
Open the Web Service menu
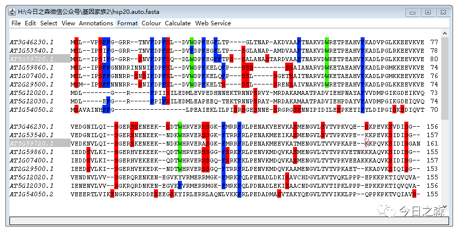[x=213, y=23]
